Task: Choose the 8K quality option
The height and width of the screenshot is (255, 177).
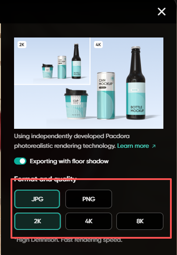Action: pyautogui.click(x=140, y=221)
